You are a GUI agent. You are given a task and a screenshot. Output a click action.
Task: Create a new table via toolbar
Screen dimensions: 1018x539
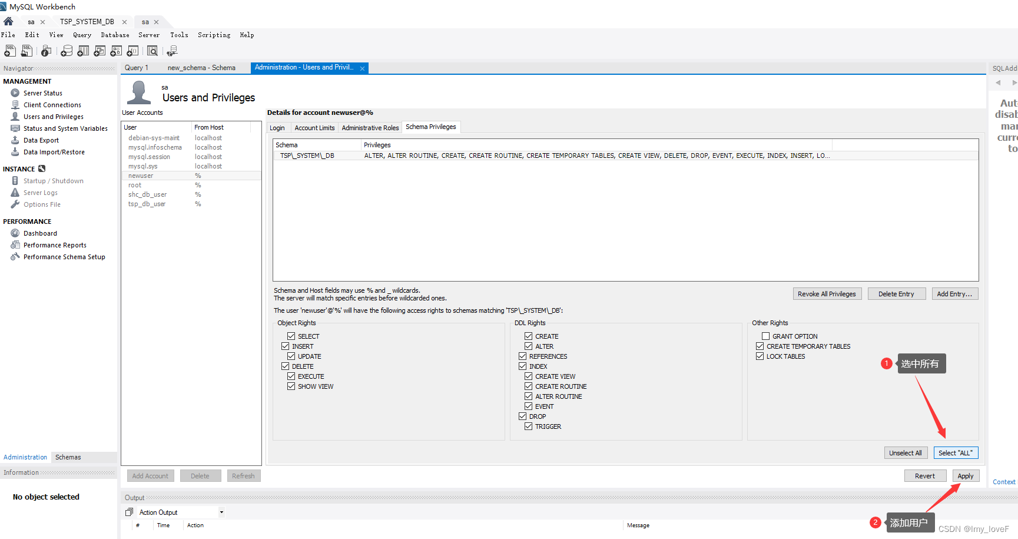[83, 51]
